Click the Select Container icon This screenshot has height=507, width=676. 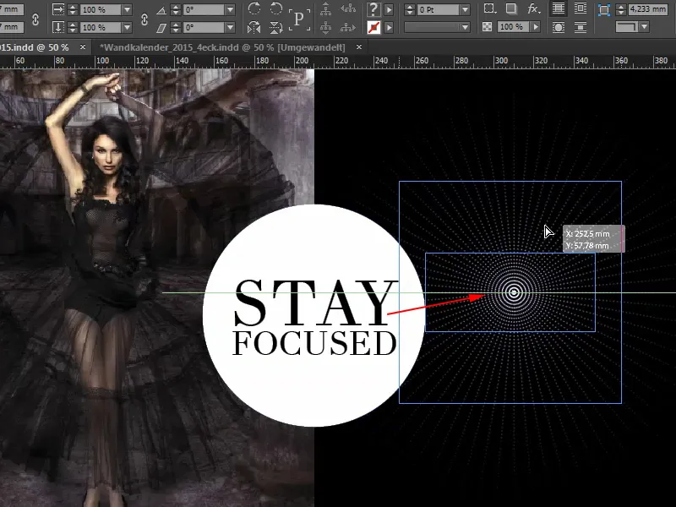pyautogui.click(x=326, y=9)
